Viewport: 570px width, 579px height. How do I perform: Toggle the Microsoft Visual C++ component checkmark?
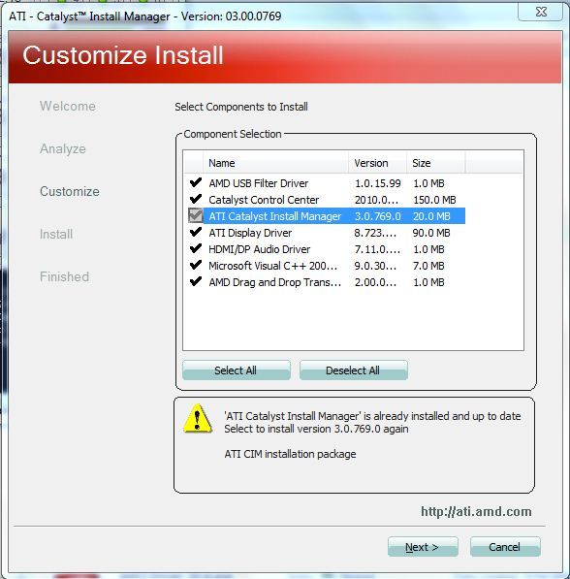[x=195, y=265]
